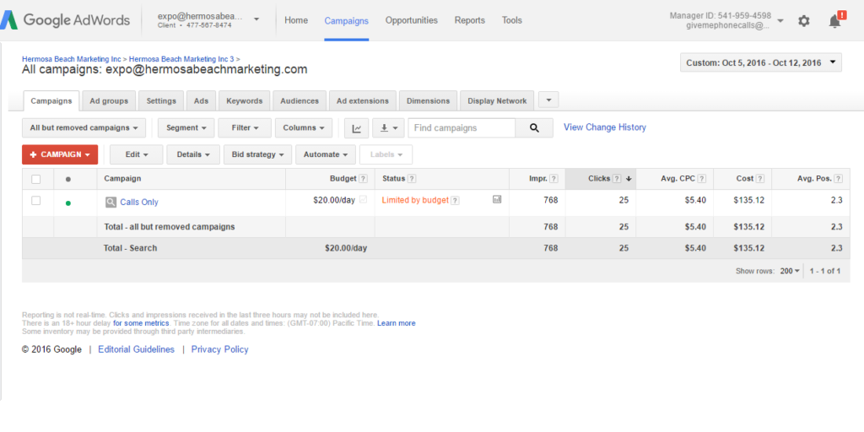Click the line chart toggle icon
Screen dimensions: 864x432
tap(356, 128)
